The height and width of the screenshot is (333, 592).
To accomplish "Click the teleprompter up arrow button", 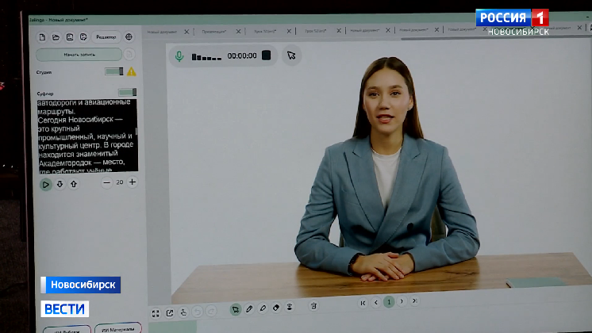I will 74,184.
